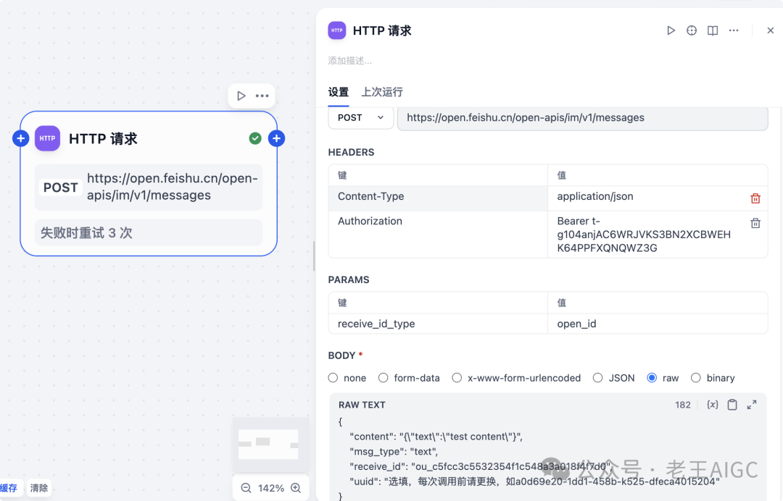Click the BODY section label
This screenshot has height=501, width=783.
[x=341, y=355]
